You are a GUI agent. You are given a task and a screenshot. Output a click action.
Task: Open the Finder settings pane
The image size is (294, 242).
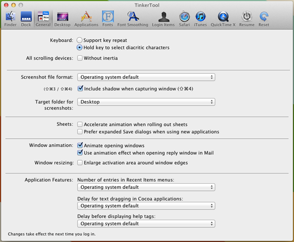11,19
